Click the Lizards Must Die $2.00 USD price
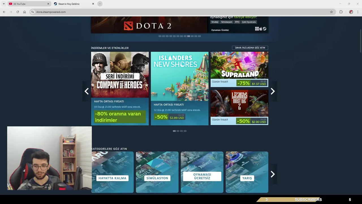Viewport: 362px width, 204px height. pyautogui.click(x=259, y=122)
